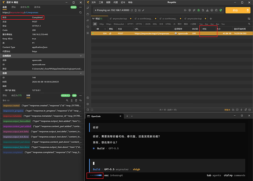Click the panel layout icon in Reqable status bar
This screenshot has width=253, height=181.
click(88, 110)
